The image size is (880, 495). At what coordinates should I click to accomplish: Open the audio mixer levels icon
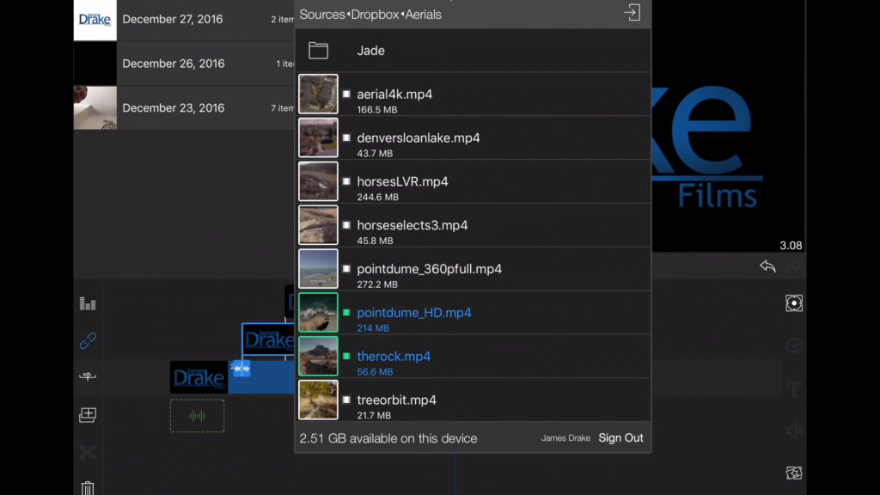coord(88,303)
